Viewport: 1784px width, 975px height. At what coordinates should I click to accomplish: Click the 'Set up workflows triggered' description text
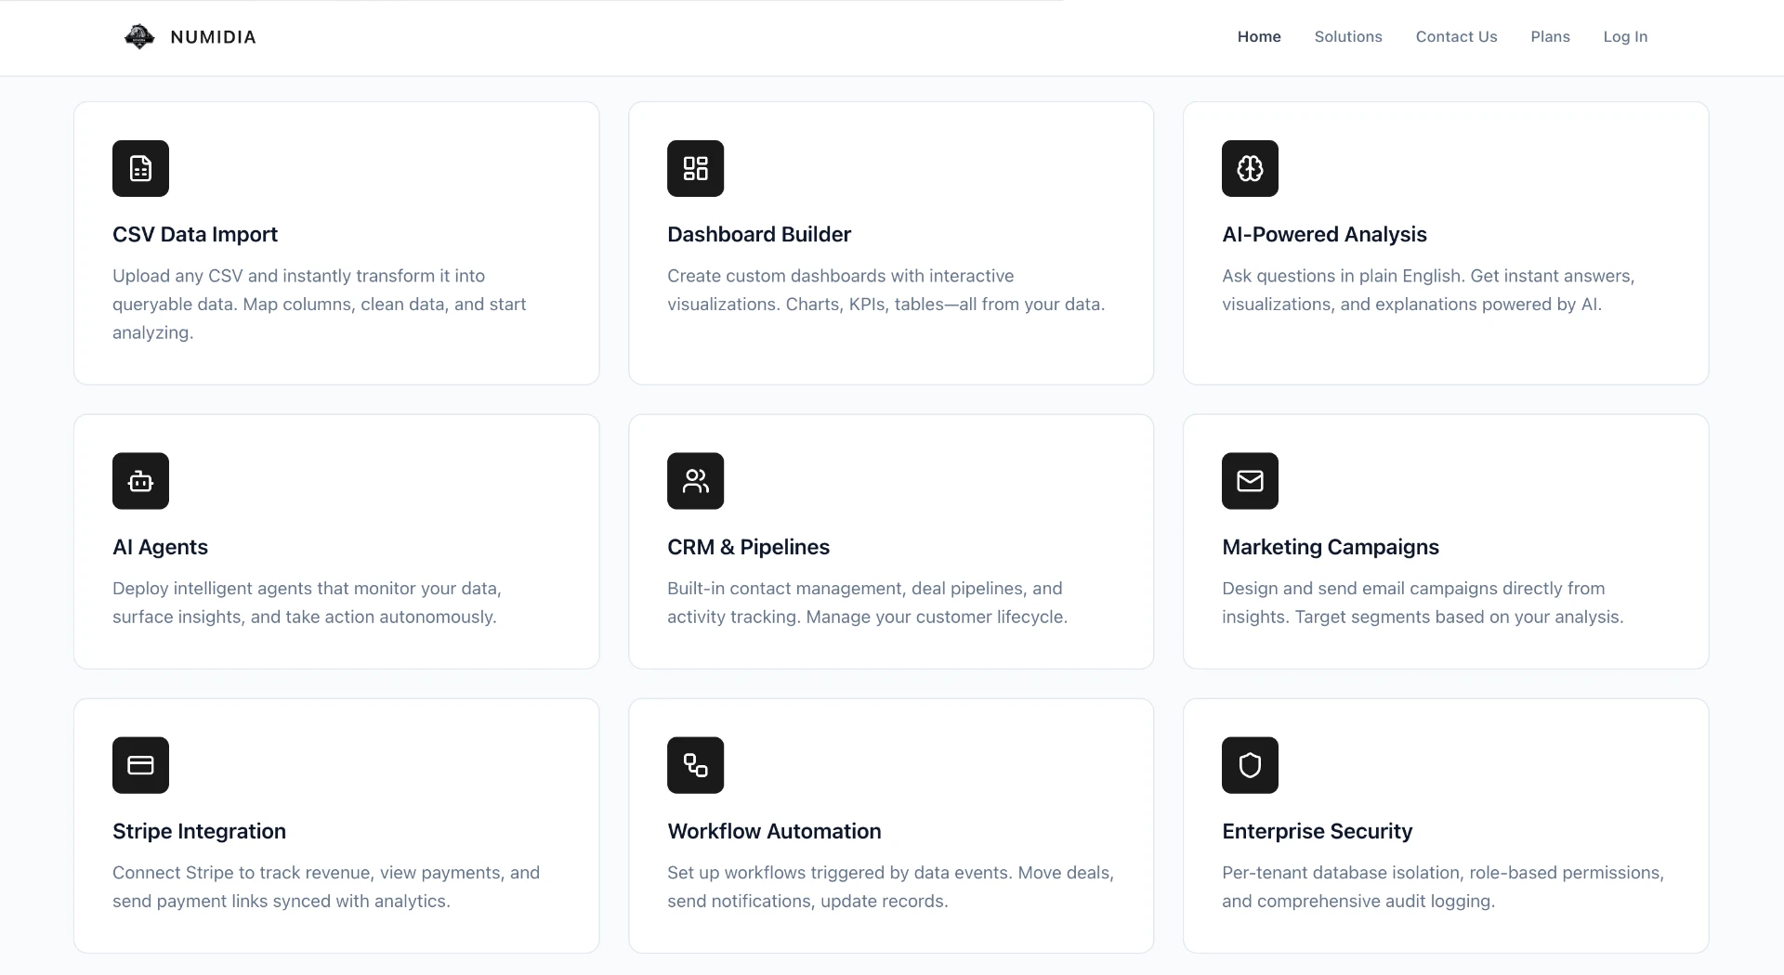(890, 887)
